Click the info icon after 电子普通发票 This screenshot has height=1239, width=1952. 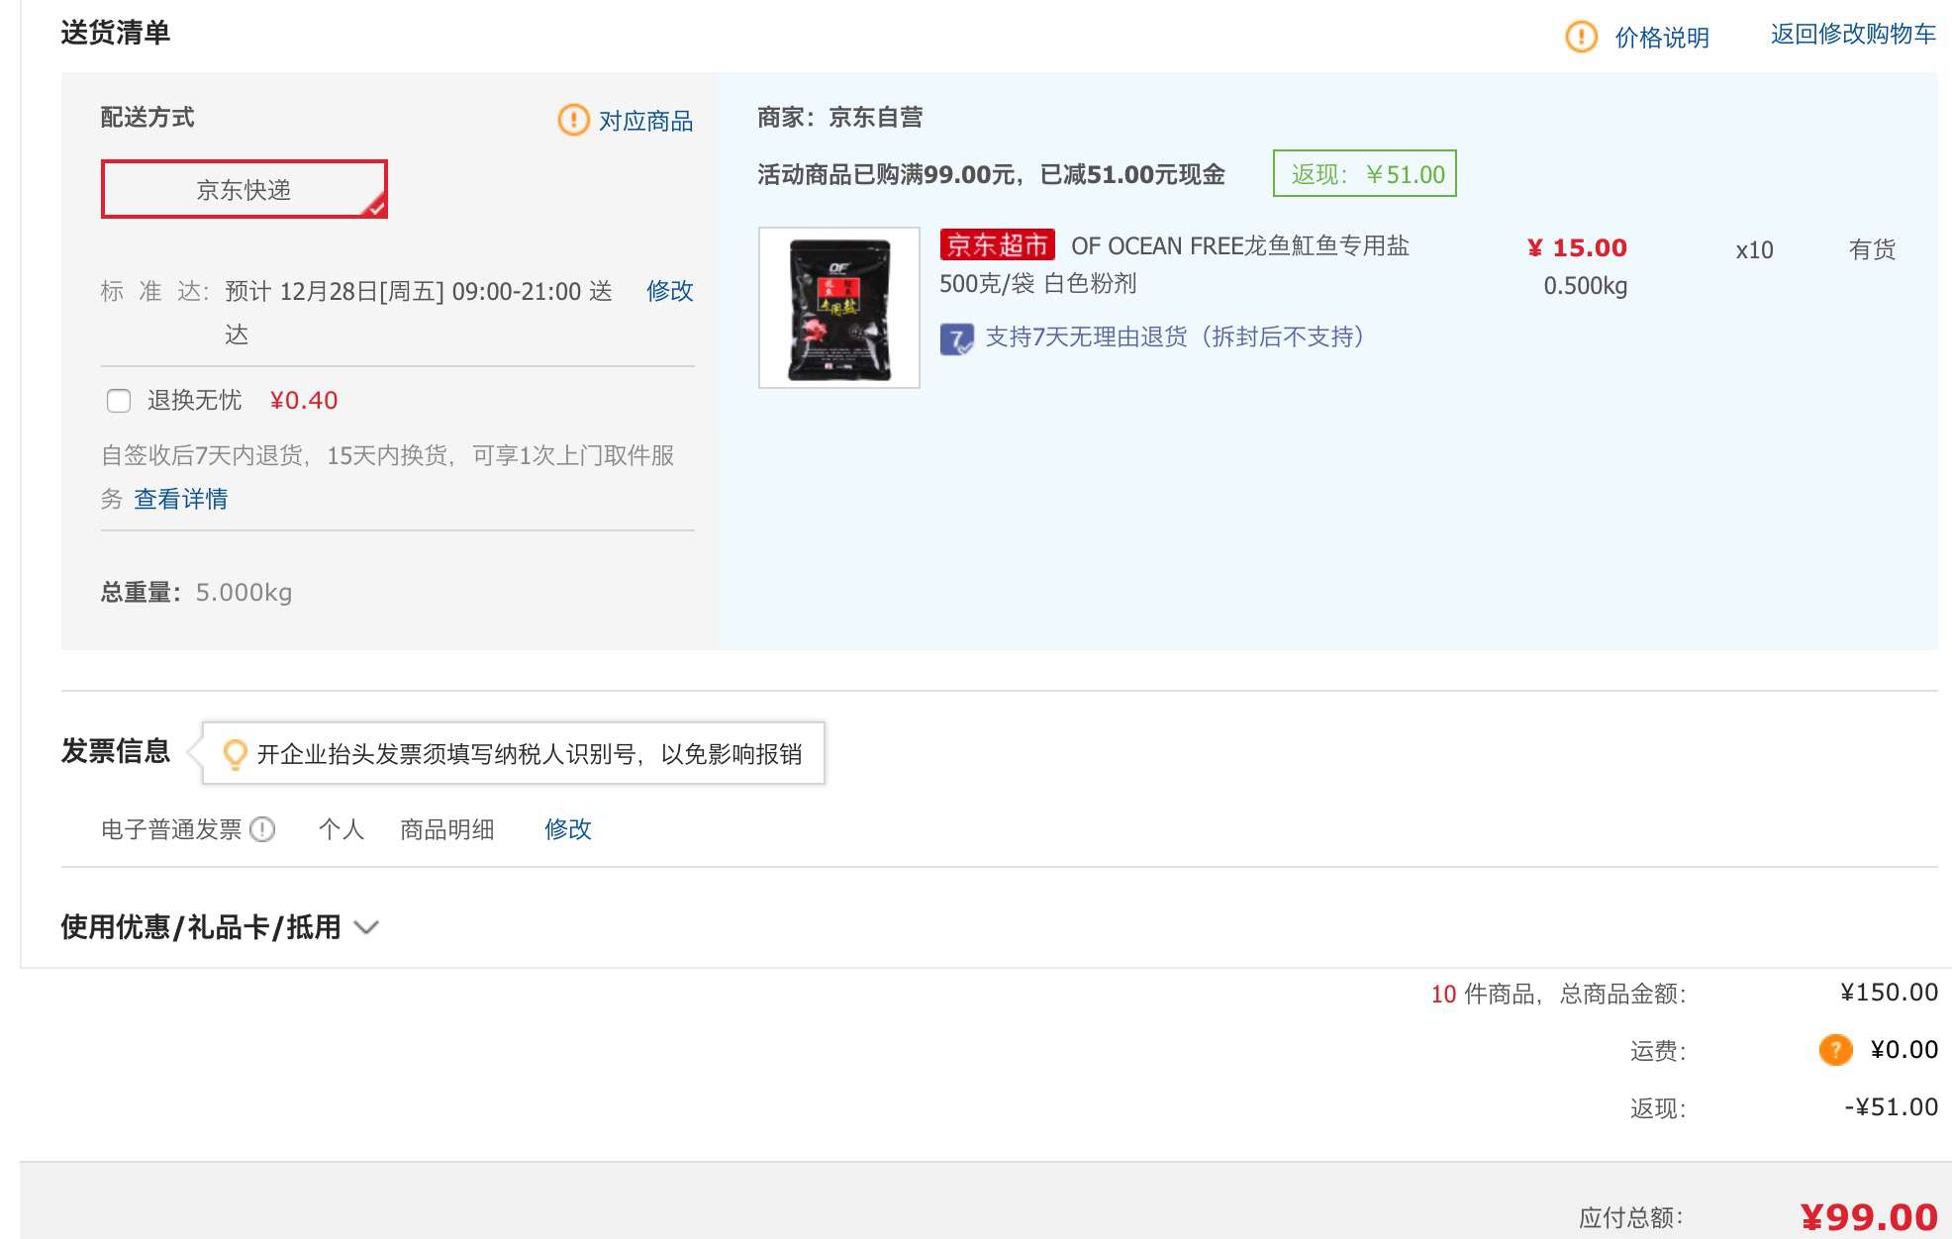tap(262, 829)
